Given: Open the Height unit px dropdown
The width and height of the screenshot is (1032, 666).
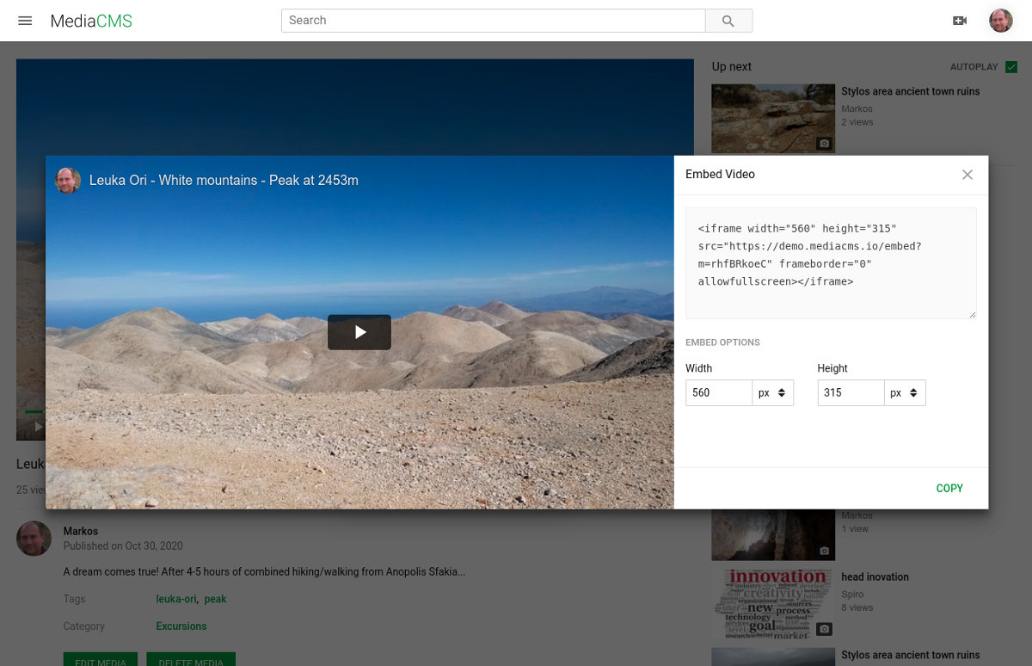Looking at the screenshot, I should pos(906,392).
